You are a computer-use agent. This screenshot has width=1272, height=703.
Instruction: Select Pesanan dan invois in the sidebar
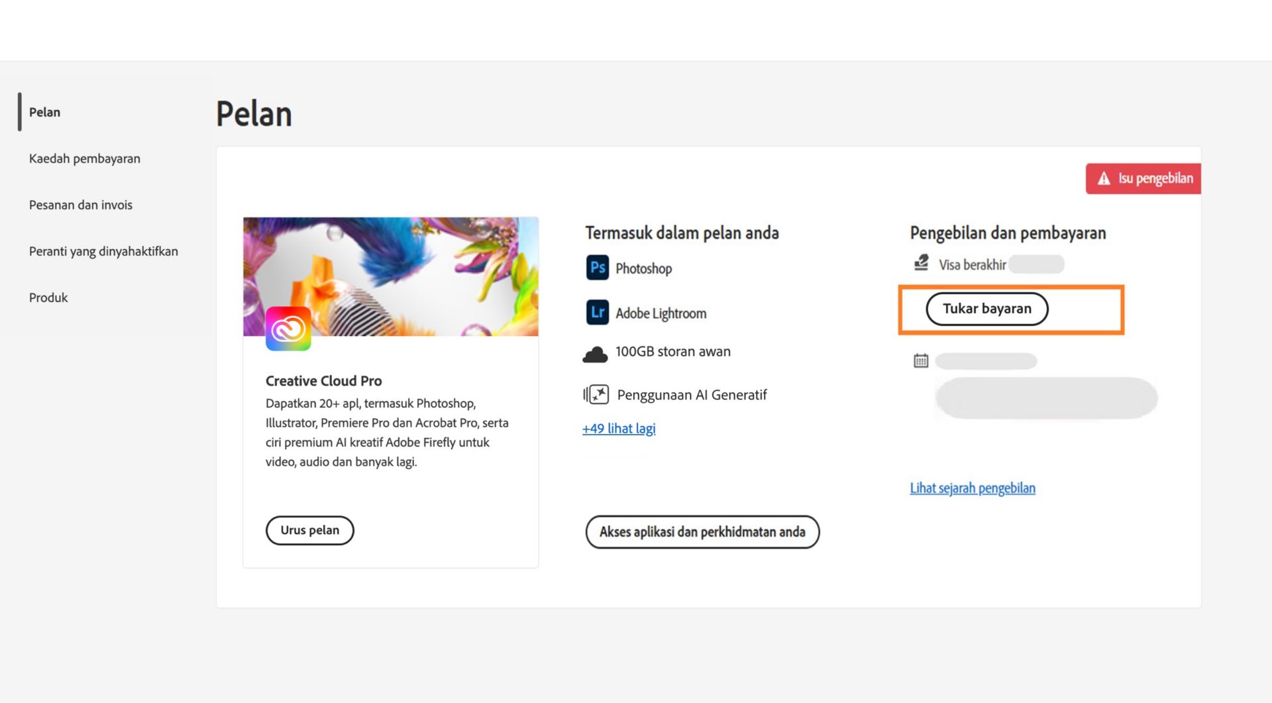[81, 205]
